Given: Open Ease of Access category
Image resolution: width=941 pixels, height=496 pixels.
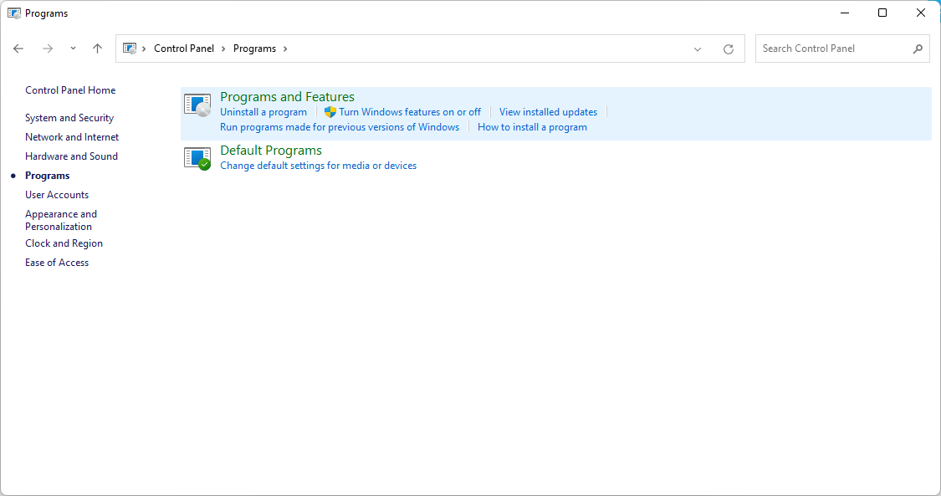Looking at the screenshot, I should click(57, 263).
